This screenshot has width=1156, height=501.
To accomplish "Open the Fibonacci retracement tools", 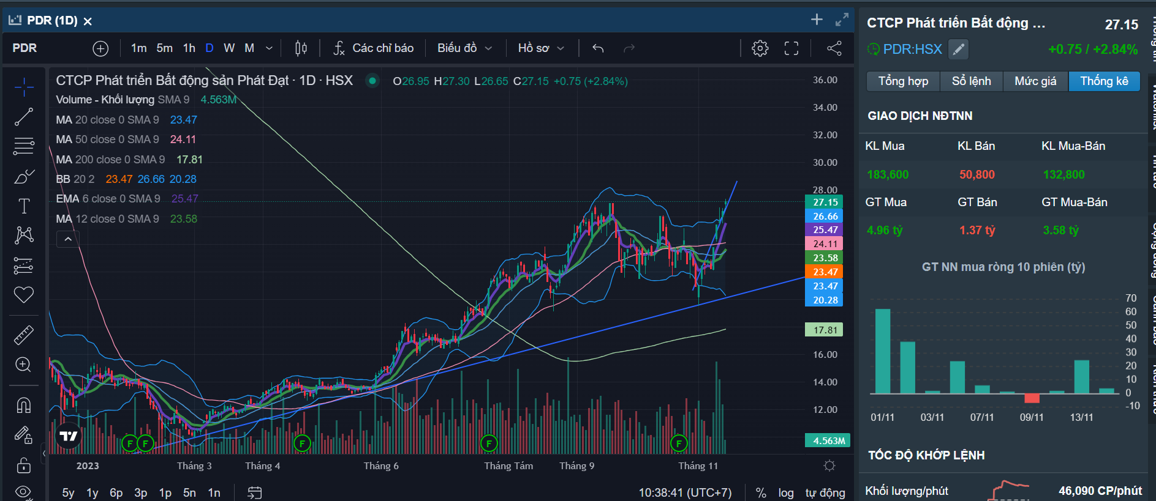I will point(24,146).
